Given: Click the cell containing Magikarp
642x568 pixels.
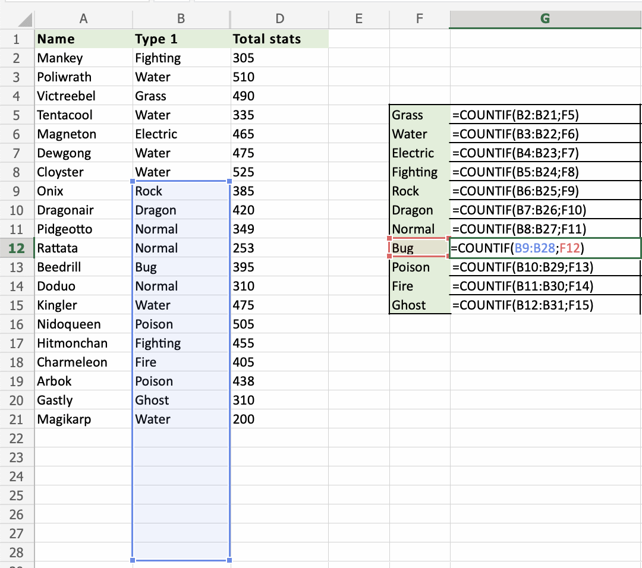Looking at the screenshot, I should click(x=83, y=419).
